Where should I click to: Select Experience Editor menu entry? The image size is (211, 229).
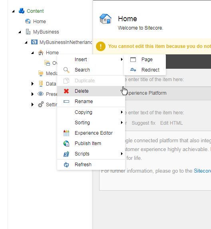click(x=91, y=133)
